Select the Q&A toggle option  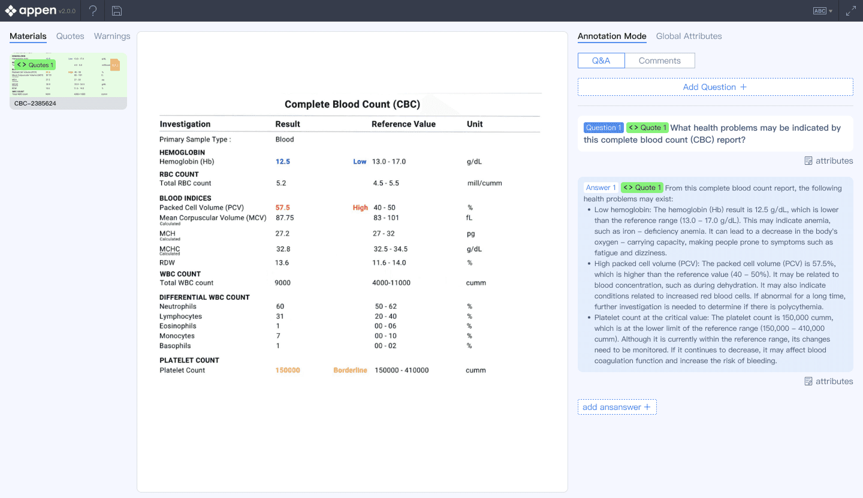point(601,61)
